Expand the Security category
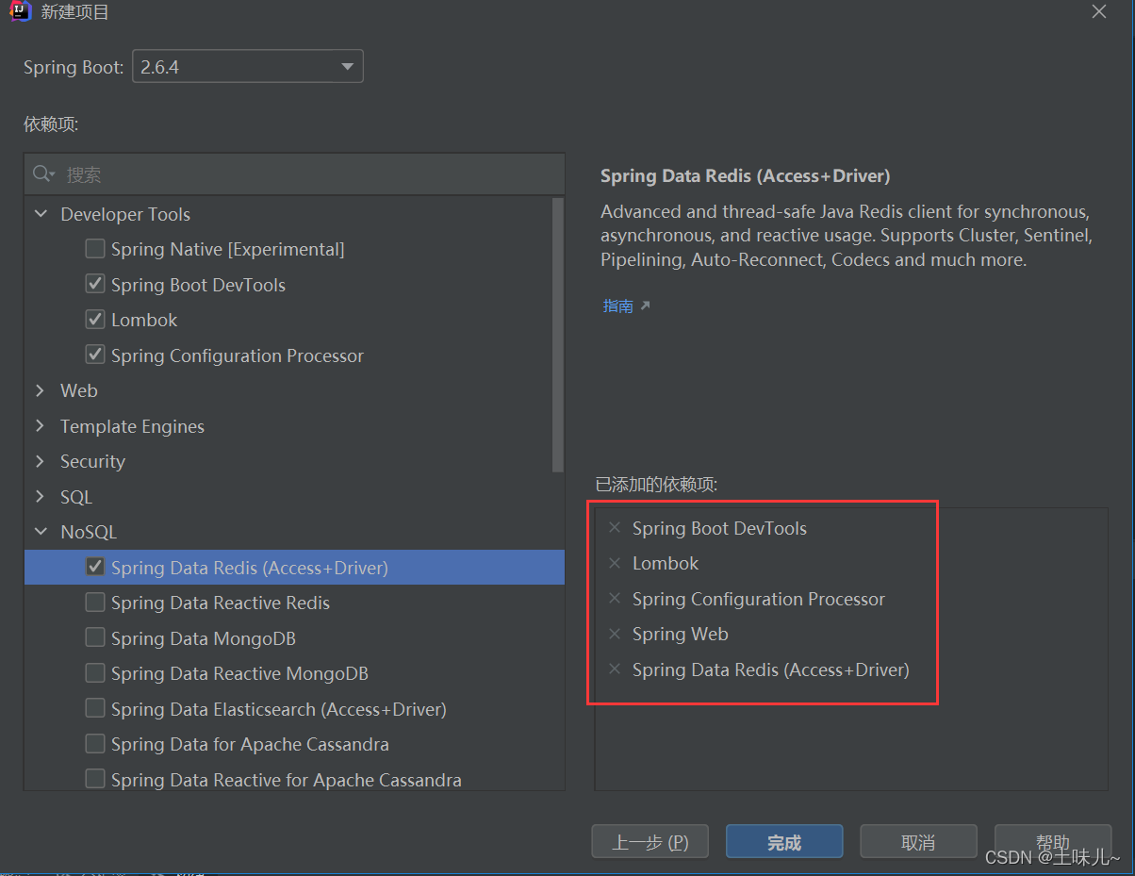Screen dimensions: 1135x876 (x=41, y=461)
